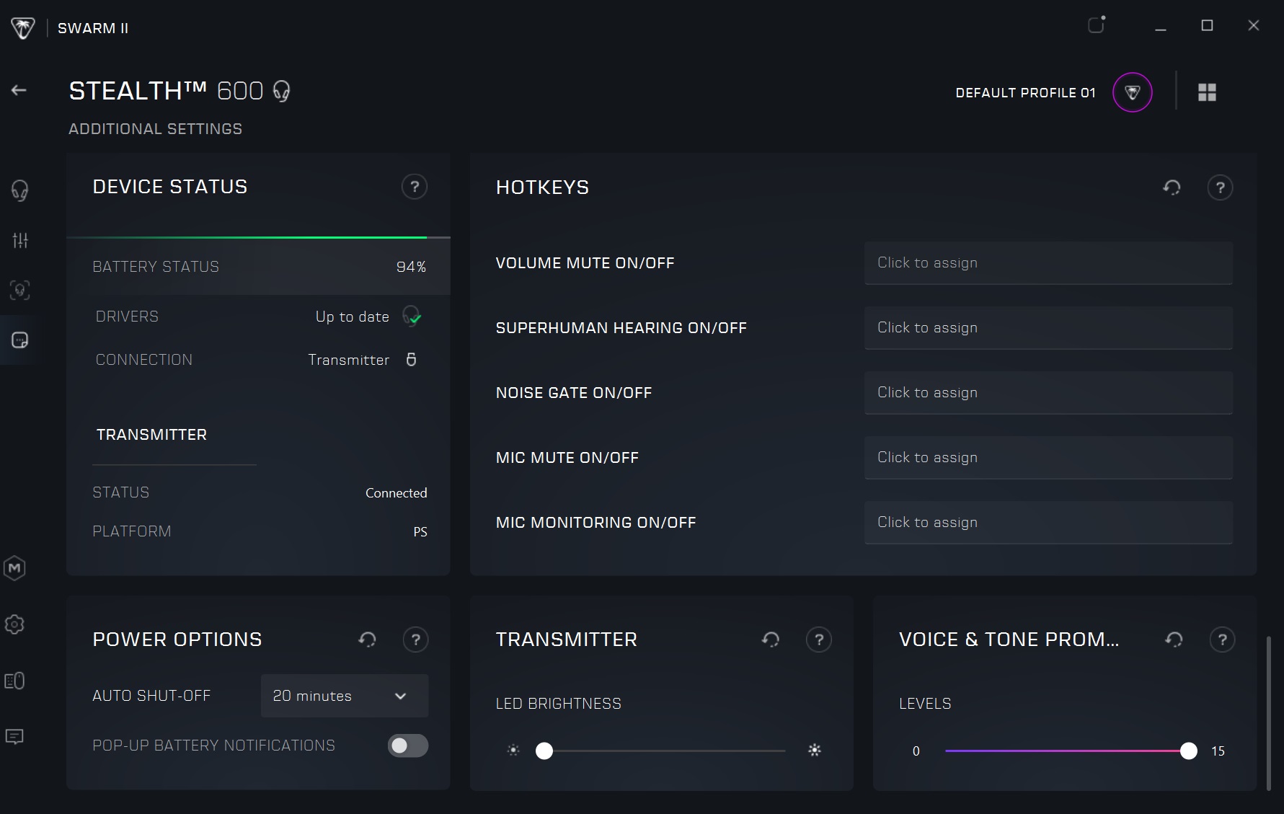1284x814 pixels.
Task: Toggle pop-up battery notifications switch
Action: (x=408, y=746)
